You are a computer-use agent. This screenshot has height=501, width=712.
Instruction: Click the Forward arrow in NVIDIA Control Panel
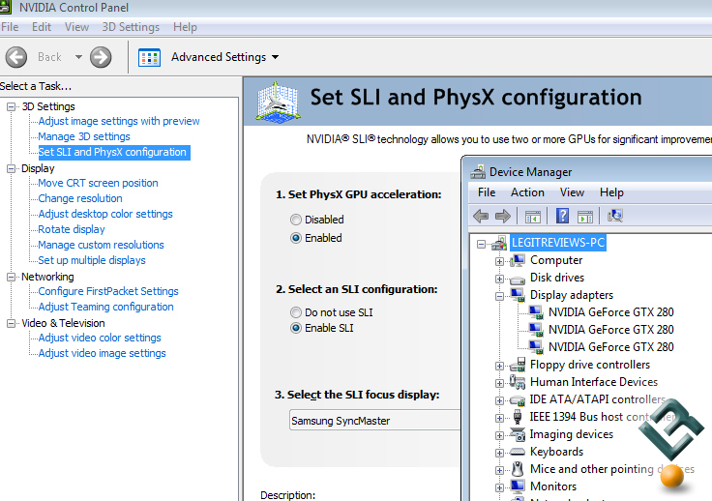[101, 57]
